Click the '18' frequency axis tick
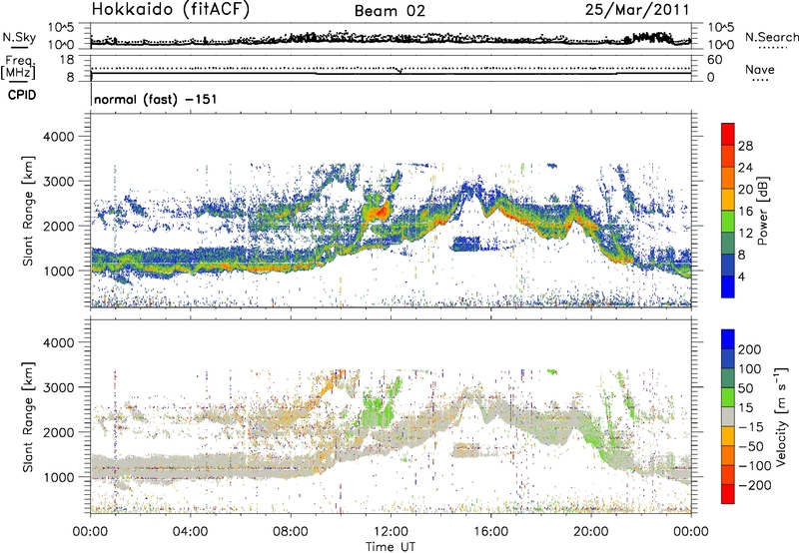The width and height of the screenshot is (799, 553). pyautogui.click(x=67, y=60)
